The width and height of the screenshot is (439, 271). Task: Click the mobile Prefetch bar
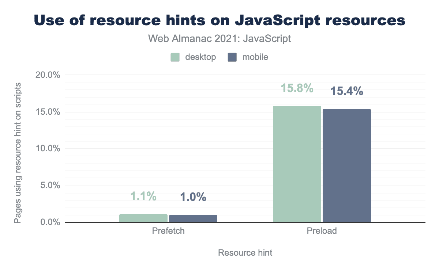[193, 218]
